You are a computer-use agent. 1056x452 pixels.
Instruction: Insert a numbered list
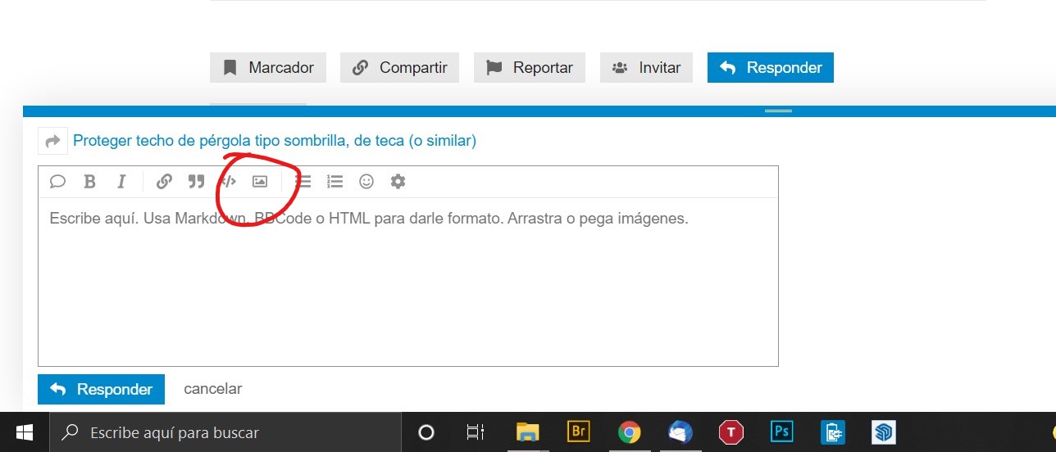click(x=335, y=182)
